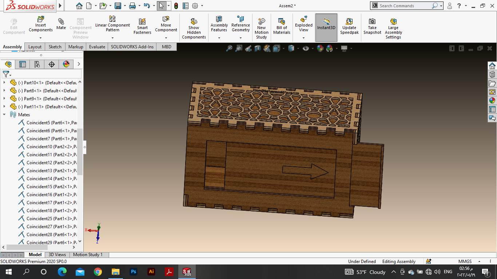Expand Part10<1> in the feature tree
The width and height of the screenshot is (497, 279).
point(4,82)
